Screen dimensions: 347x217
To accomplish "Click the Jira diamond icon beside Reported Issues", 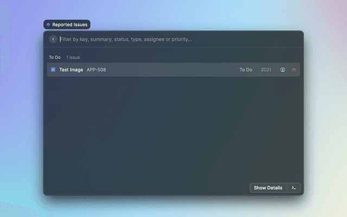I will 48,24.
